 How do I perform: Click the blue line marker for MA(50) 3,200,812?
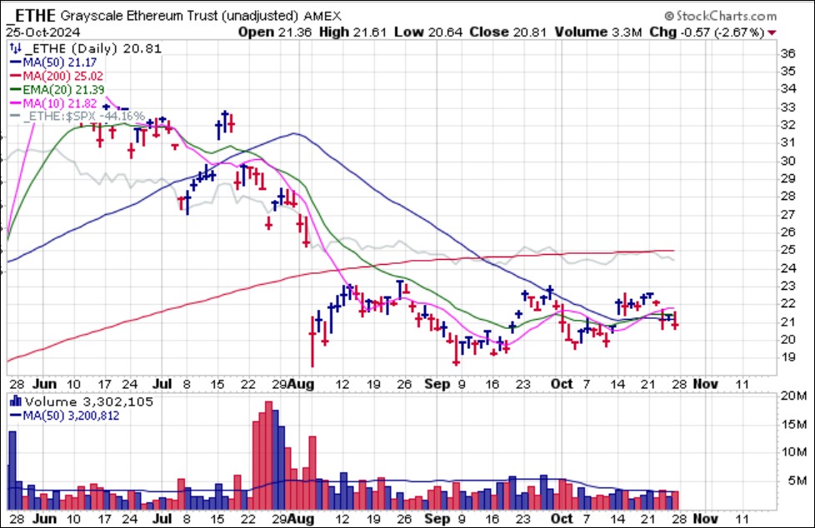click(x=16, y=416)
